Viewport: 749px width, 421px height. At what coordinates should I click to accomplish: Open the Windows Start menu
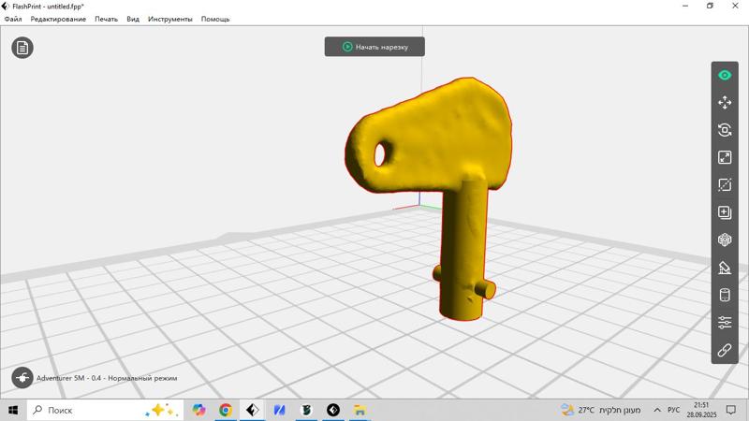click(x=13, y=410)
